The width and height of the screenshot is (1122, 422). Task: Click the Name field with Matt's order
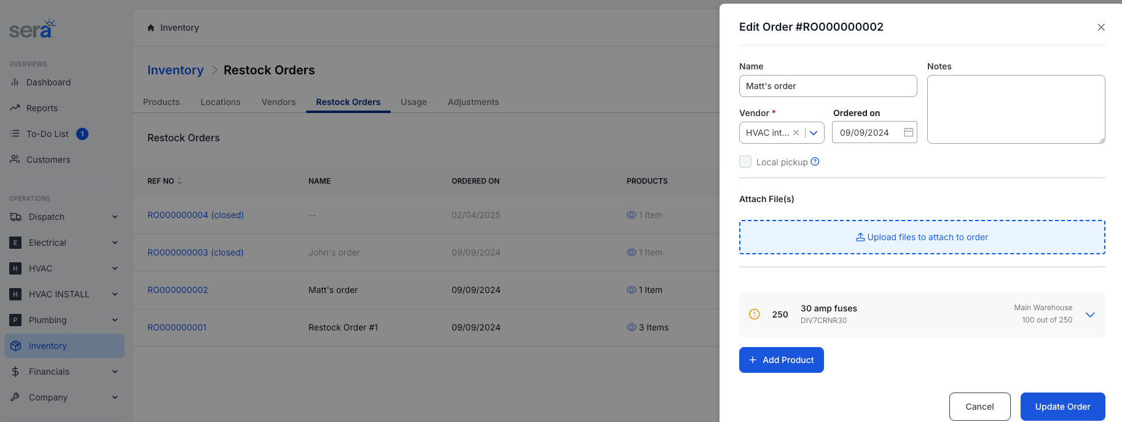coord(828,86)
